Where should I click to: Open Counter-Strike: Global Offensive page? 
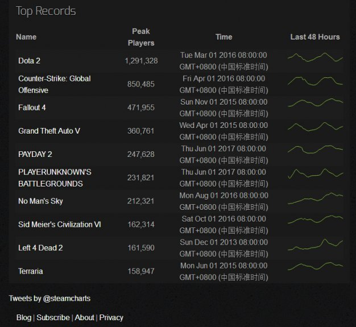pos(55,84)
